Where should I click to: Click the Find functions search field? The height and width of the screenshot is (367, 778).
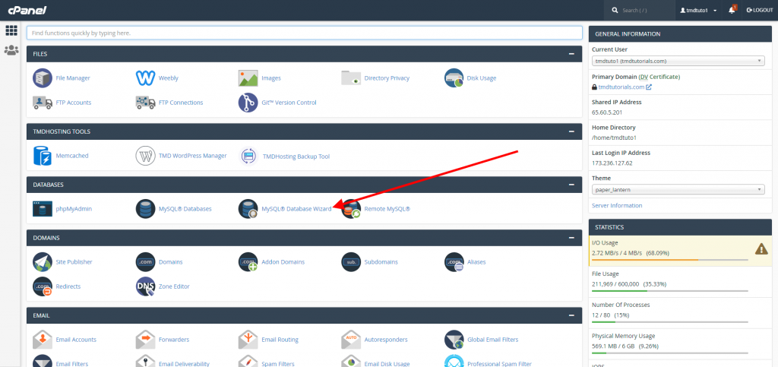(304, 33)
